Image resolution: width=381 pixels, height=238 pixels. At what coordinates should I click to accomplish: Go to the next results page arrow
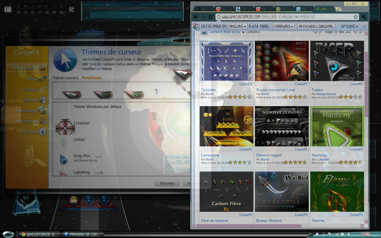click(x=356, y=32)
